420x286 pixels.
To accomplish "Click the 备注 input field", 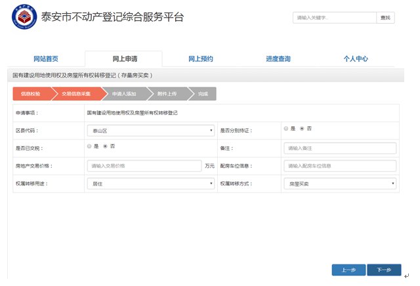I will pyautogui.click(x=339, y=148).
